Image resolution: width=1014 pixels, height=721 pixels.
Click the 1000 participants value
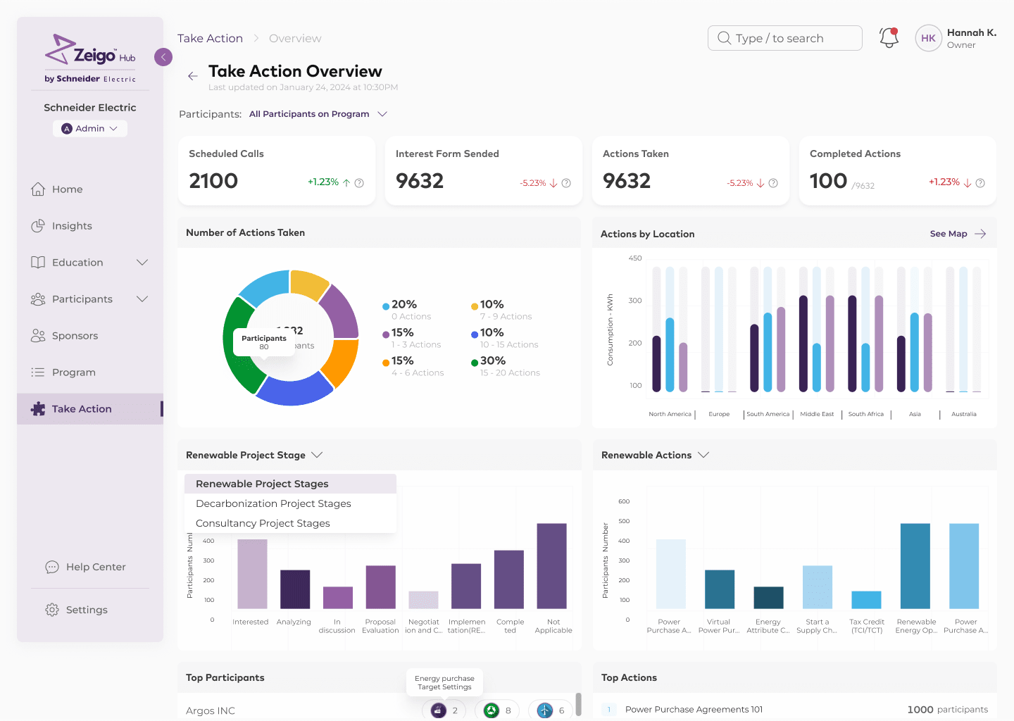coord(947,710)
